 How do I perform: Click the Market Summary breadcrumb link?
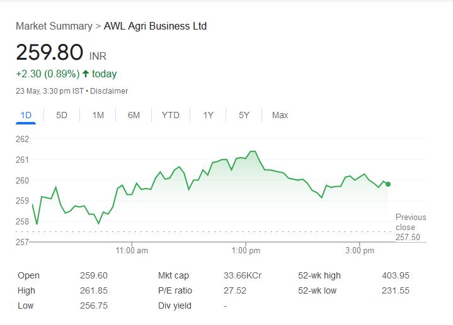point(54,26)
